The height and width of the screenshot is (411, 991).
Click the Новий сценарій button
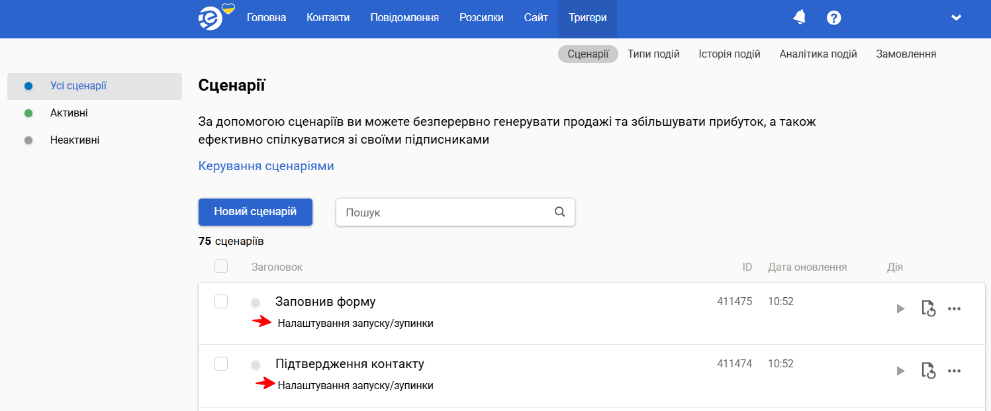click(x=256, y=212)
